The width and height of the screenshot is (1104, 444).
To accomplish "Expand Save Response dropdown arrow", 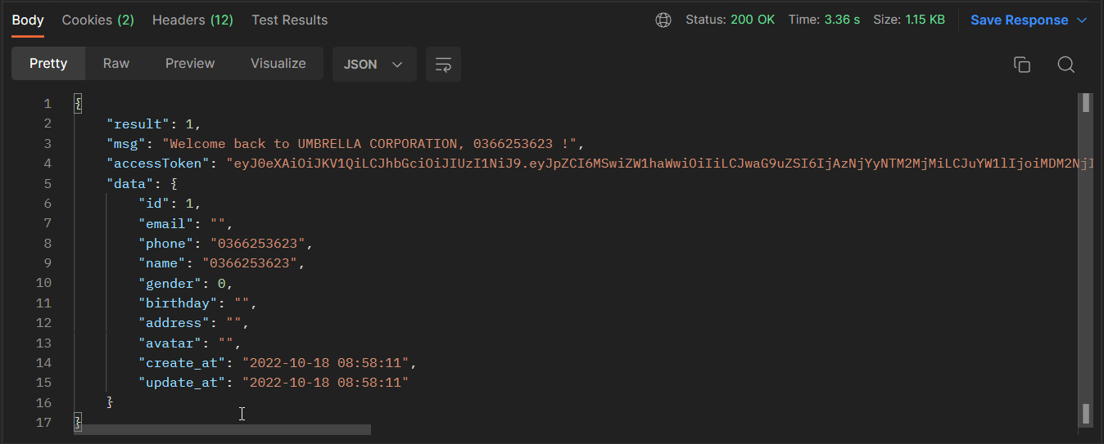I will [x=1082, y=20].
